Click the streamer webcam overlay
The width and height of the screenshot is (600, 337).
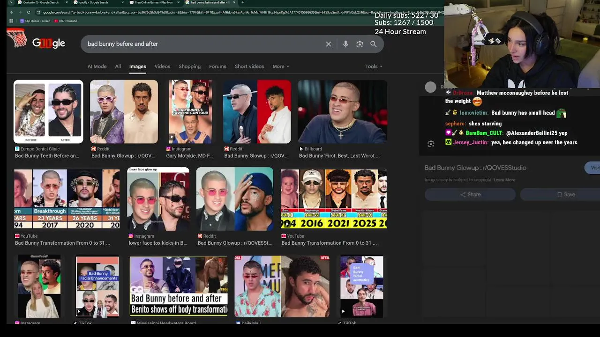[522, 44]
